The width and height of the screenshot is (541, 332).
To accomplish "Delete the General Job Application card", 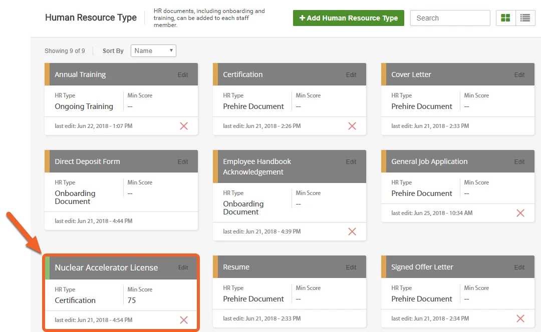I will [x=520, y=213].
